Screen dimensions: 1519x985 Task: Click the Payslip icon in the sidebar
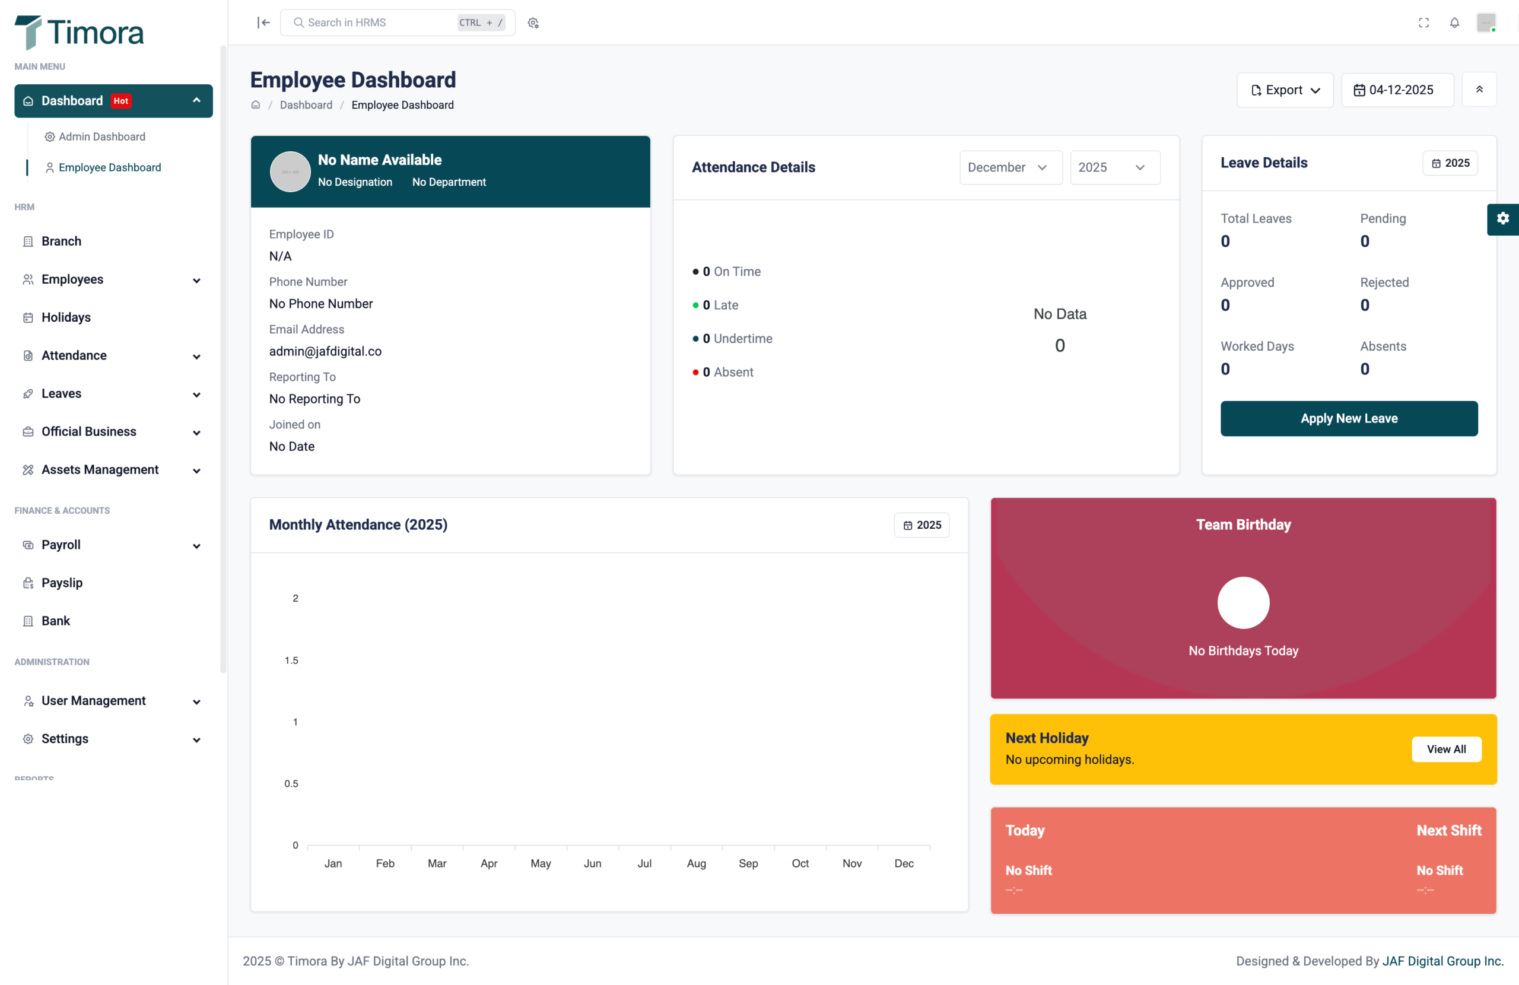click(x=28, y=583)
